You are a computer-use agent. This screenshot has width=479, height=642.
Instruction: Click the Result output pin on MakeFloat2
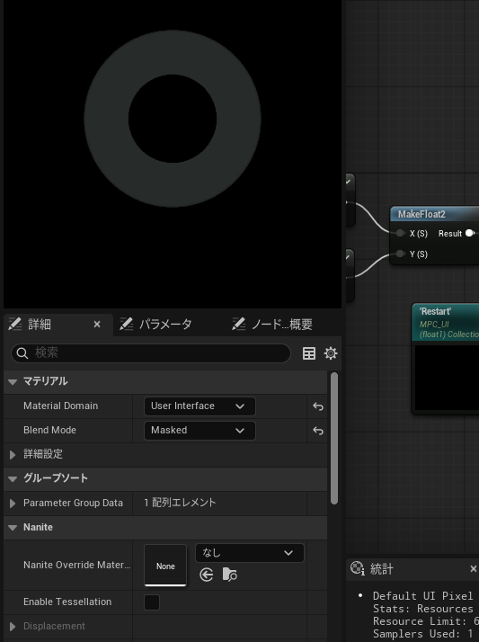pos(470,233)
